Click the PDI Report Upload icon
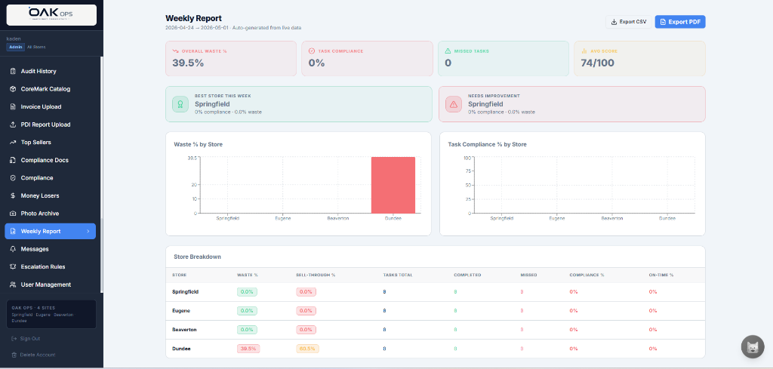This screenshot has height=369, width=773. (13, 125)
